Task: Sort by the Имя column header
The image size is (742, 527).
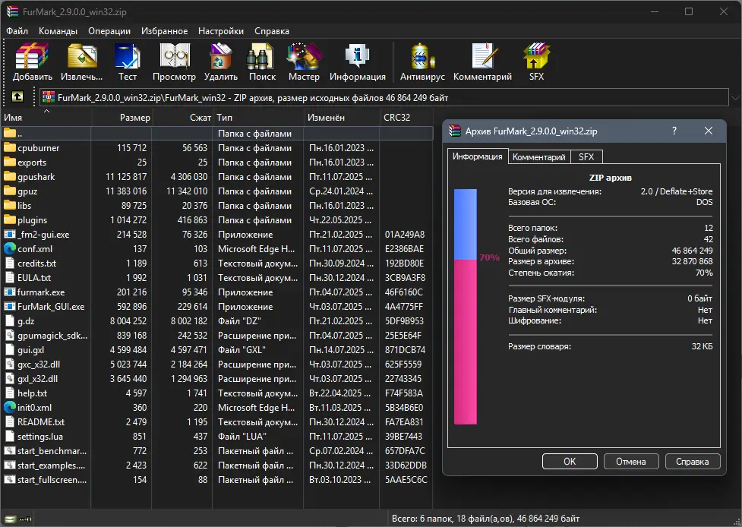Action: coord(46,117)
